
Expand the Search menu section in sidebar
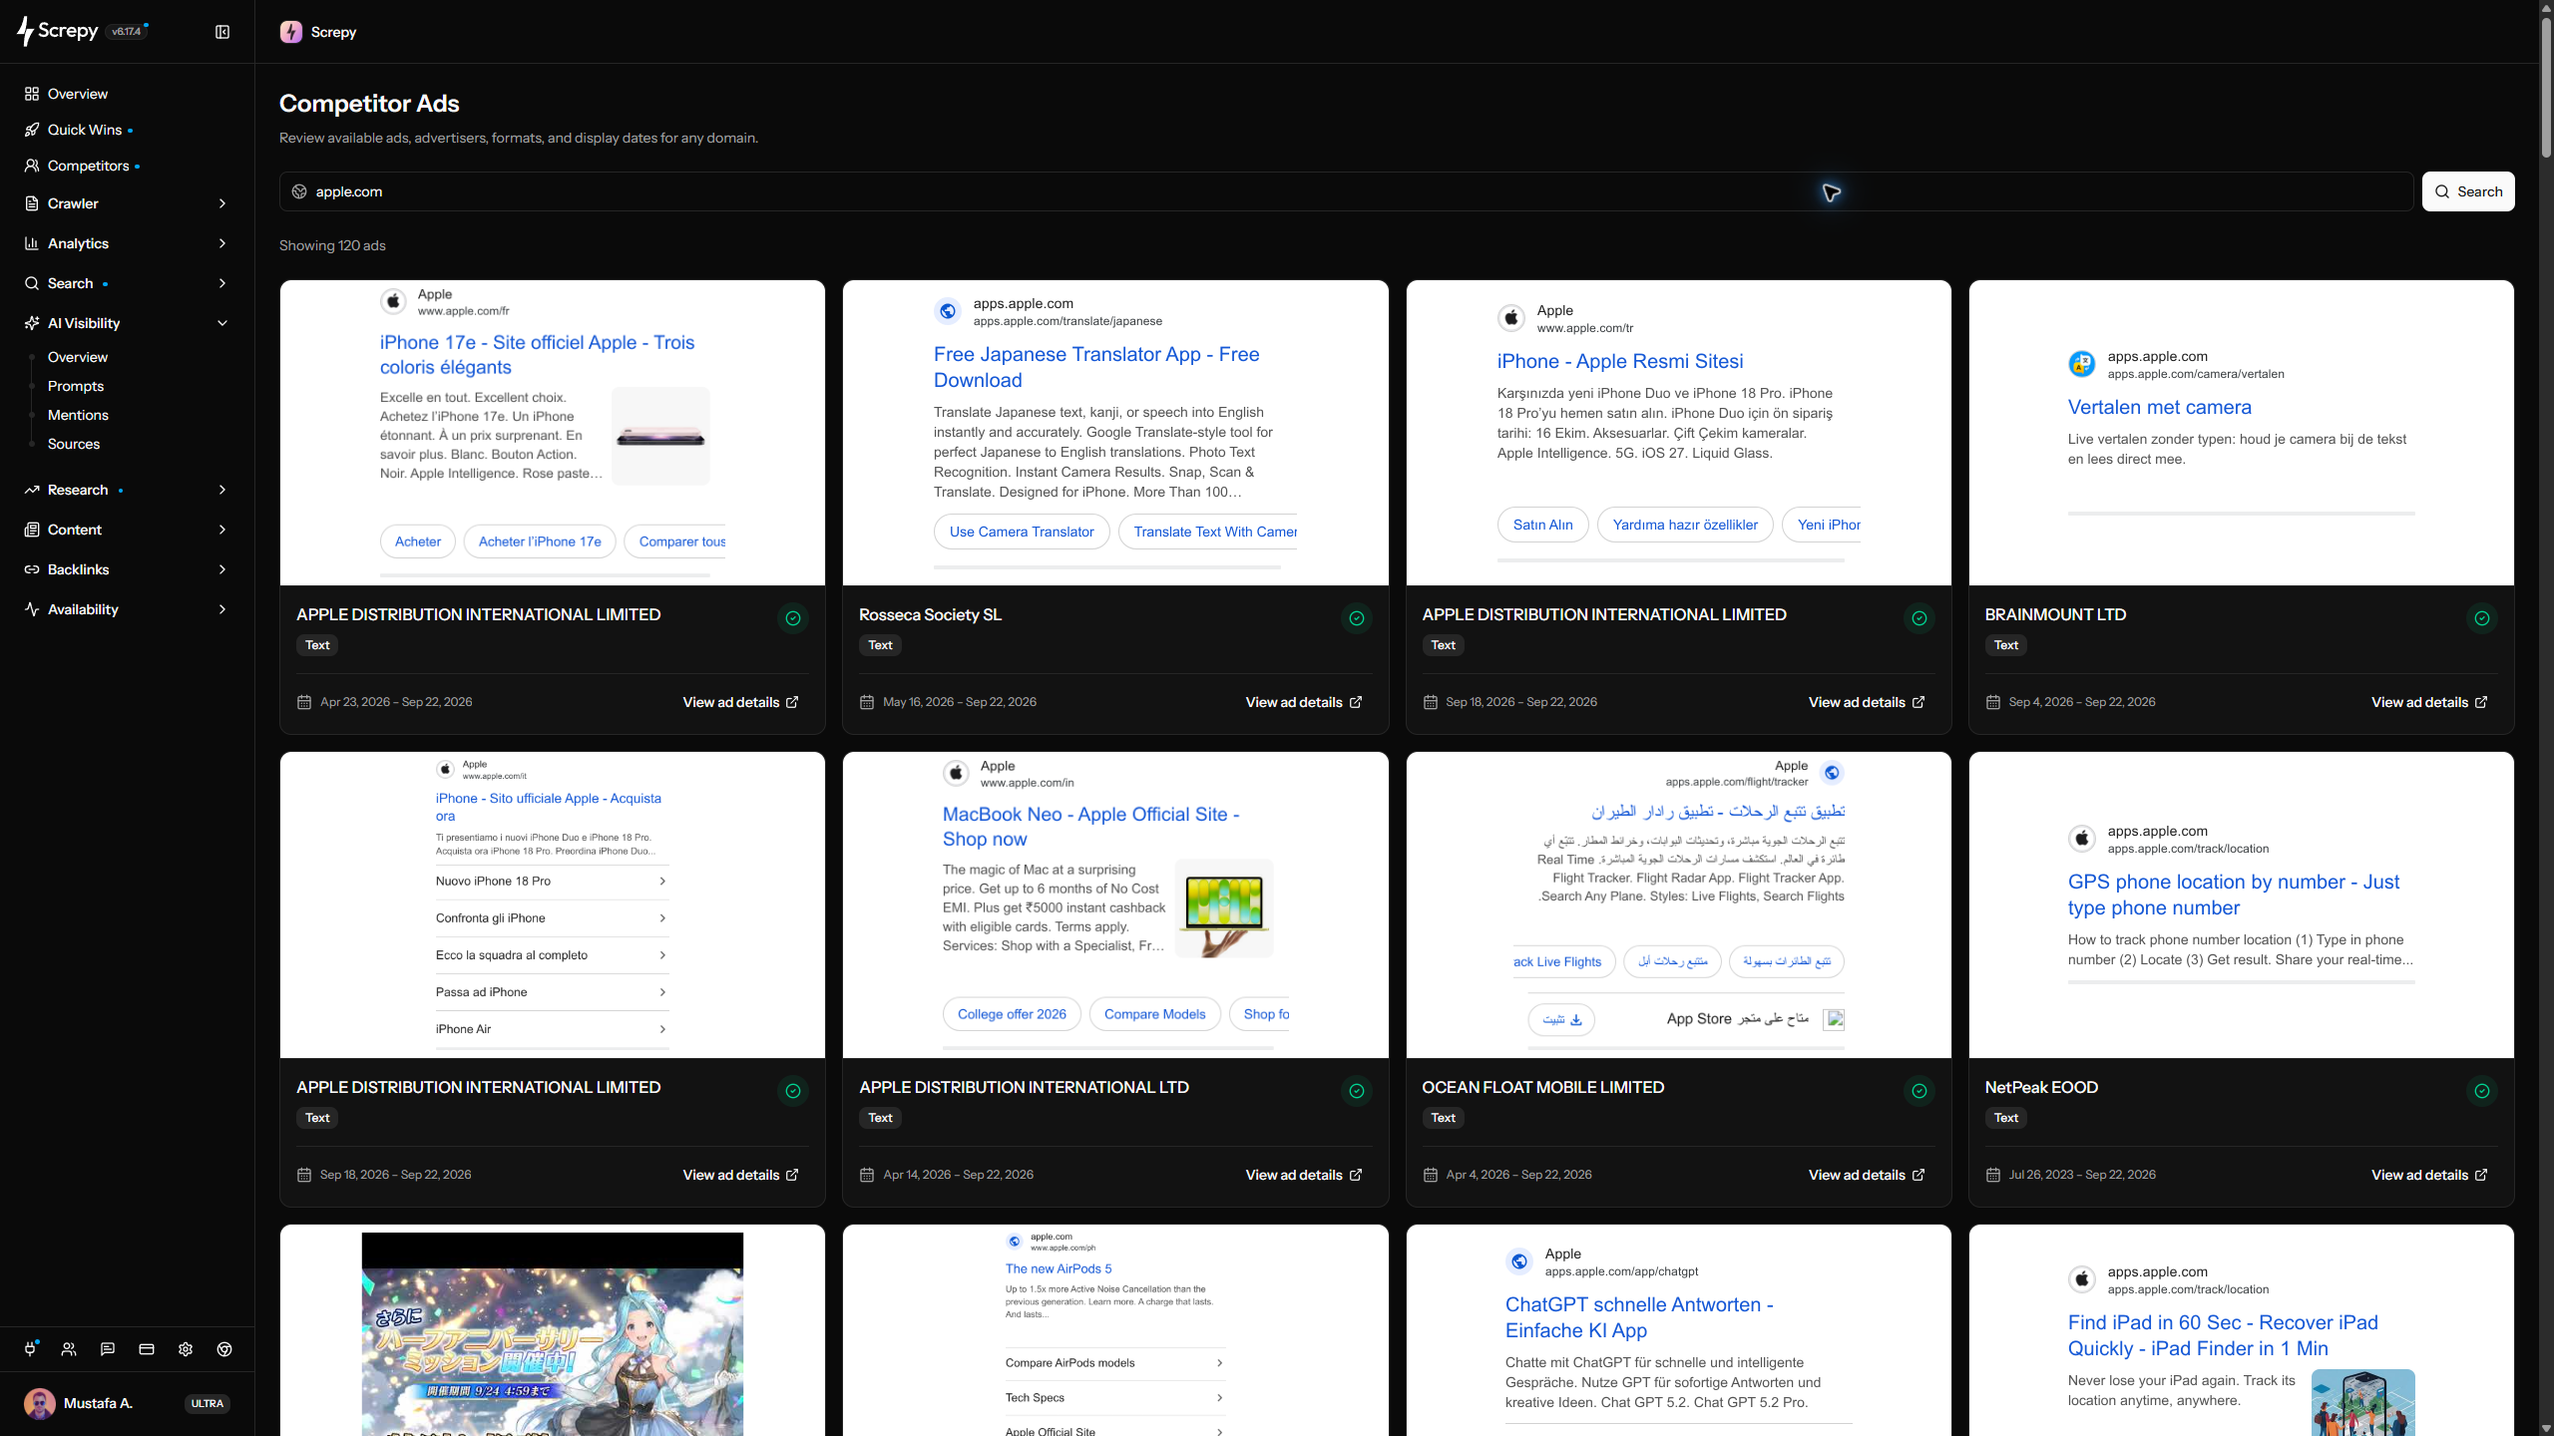click(x=127, y=283)
